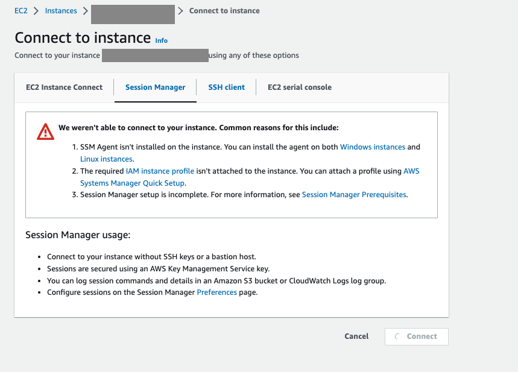
Task: Open Session Manager Preferences page link
Action: 216,292
